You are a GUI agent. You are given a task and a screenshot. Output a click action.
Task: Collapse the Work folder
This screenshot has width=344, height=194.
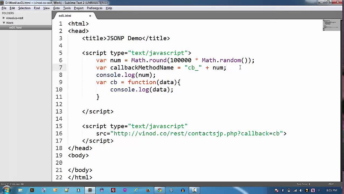coord(4,23)
